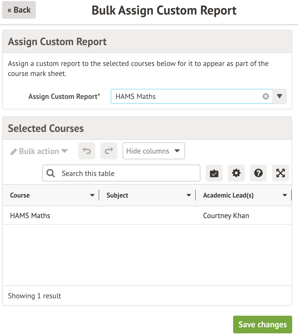Expand the Hide columns dropdown

pos(154,151)
